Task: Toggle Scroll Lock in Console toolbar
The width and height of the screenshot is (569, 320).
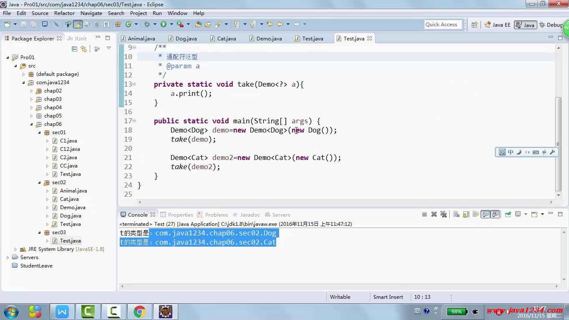Action: (x=466, y=214)
